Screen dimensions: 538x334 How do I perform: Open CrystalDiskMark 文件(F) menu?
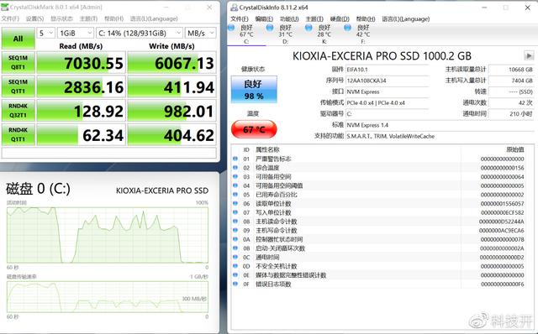coord(10,18)
